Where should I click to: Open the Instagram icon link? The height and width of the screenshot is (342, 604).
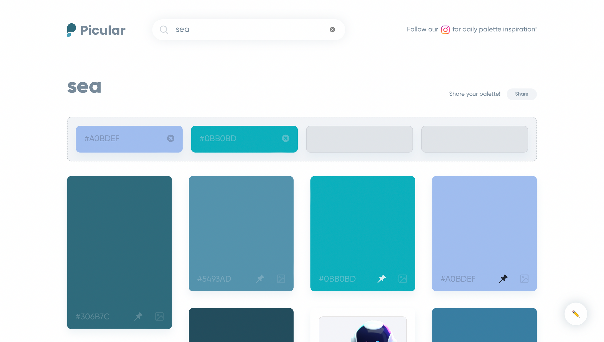[445, 30]
